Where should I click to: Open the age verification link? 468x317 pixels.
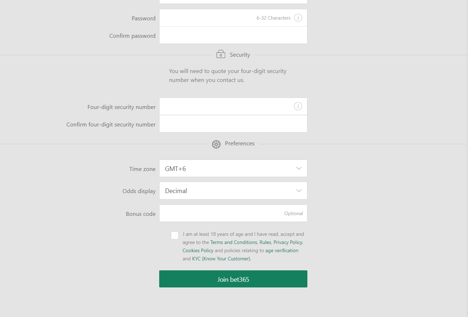pyautogui.click(x=282, y=250)
